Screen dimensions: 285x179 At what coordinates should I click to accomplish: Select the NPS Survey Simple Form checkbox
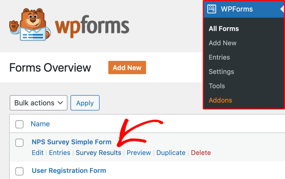[x=19, y=142]
